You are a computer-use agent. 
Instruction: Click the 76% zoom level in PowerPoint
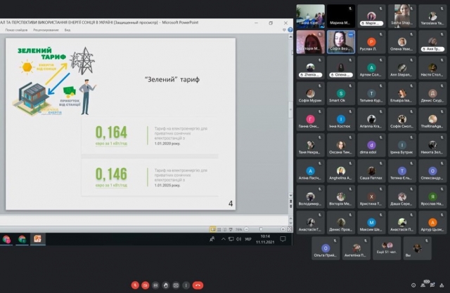point(238,229)
